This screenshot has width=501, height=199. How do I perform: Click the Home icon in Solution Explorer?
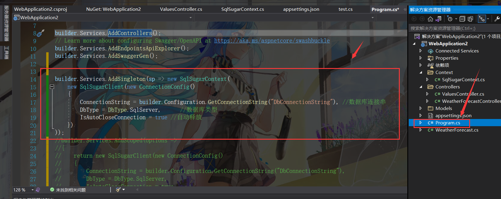click(430, 19)
